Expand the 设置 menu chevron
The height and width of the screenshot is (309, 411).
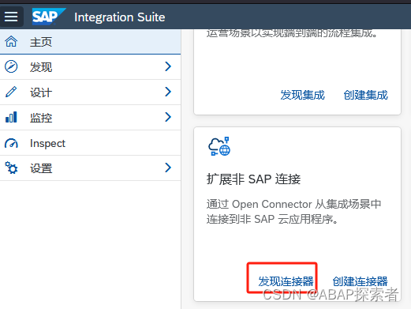pos(168,168)
